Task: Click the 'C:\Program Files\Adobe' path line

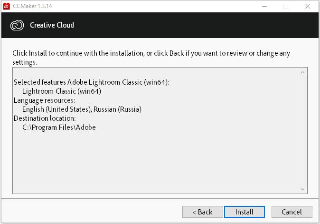Action: pos(59,127)
